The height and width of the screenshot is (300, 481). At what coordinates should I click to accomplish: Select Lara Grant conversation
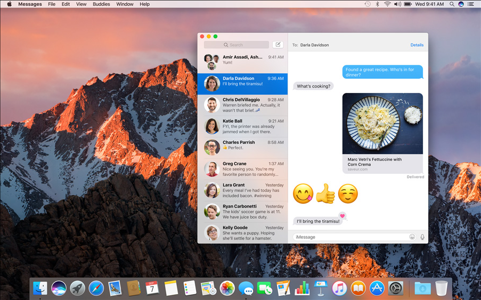pos(243,190)
